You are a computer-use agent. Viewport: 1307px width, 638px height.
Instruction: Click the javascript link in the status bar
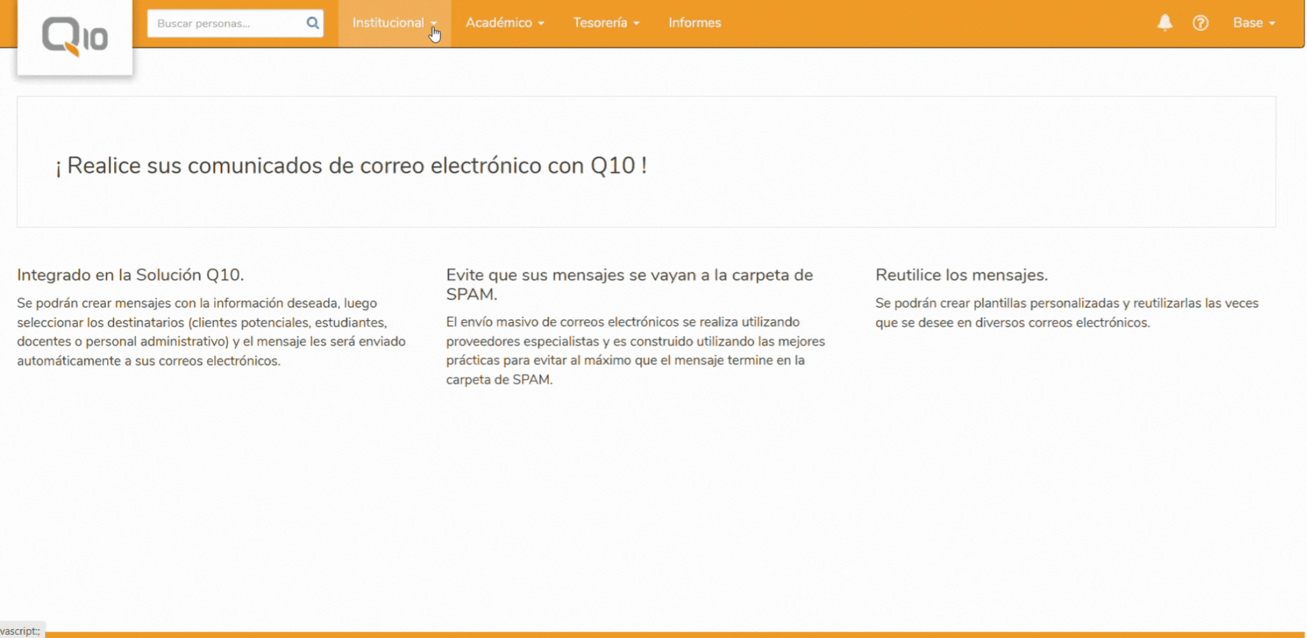19,629
